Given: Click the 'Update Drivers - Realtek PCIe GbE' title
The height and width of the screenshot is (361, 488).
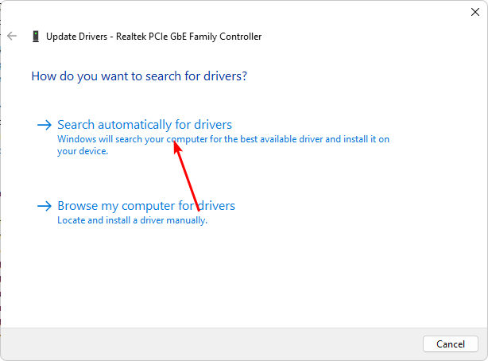Looking at the screenshot, I should [153, 37].
